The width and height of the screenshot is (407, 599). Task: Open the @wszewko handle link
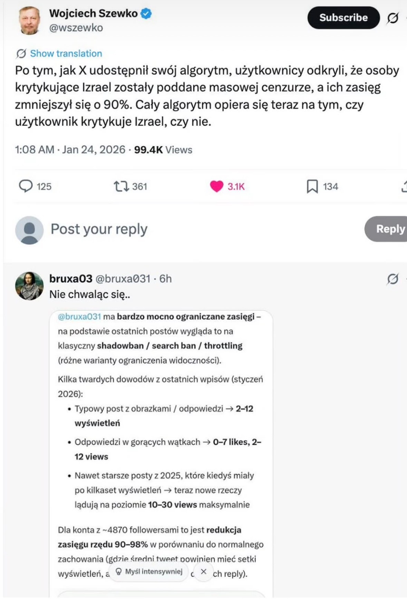click(x=76, y=28)
